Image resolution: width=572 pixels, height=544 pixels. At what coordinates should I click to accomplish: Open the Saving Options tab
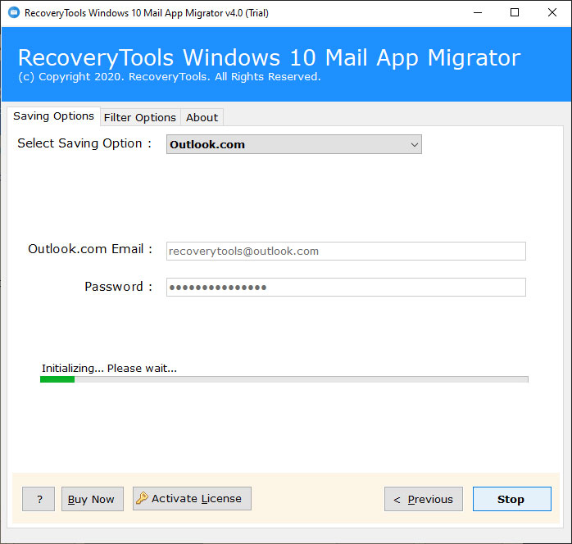[53, 116]
